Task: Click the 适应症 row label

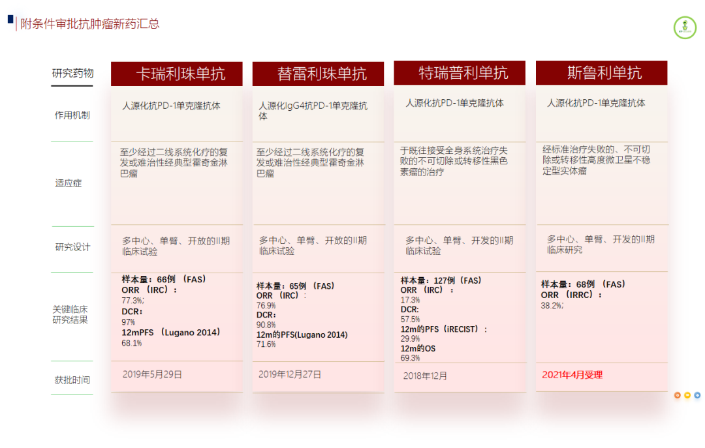Action: click(x=69, y=183)
